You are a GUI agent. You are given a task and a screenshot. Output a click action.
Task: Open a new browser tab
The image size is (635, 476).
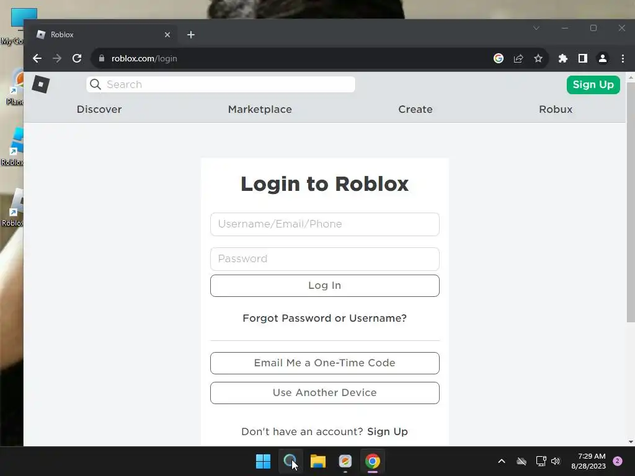[x=191, y=35]
